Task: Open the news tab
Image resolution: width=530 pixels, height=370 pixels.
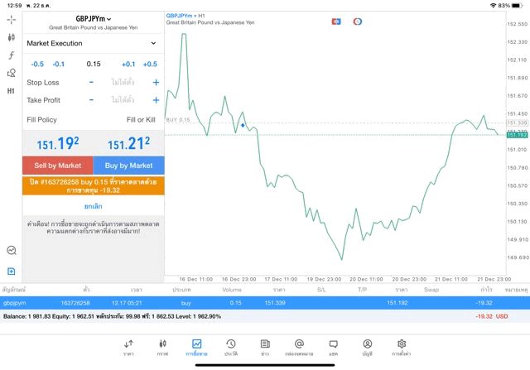Action: tap(265, 348)
